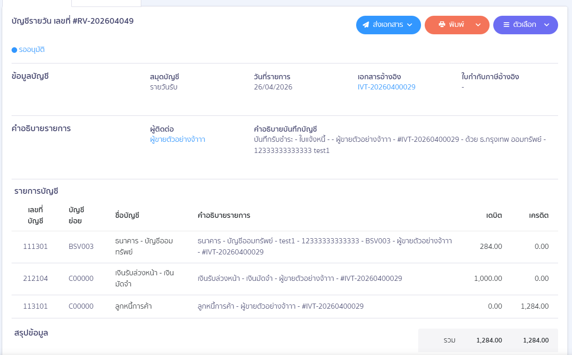Expand the ตัวเลือก dropdown chevron
Image resolution: width=572 pixels, height=355 pixels.
pos(547,25)
